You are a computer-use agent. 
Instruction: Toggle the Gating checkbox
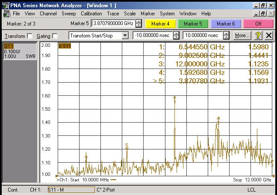(54, 36)
